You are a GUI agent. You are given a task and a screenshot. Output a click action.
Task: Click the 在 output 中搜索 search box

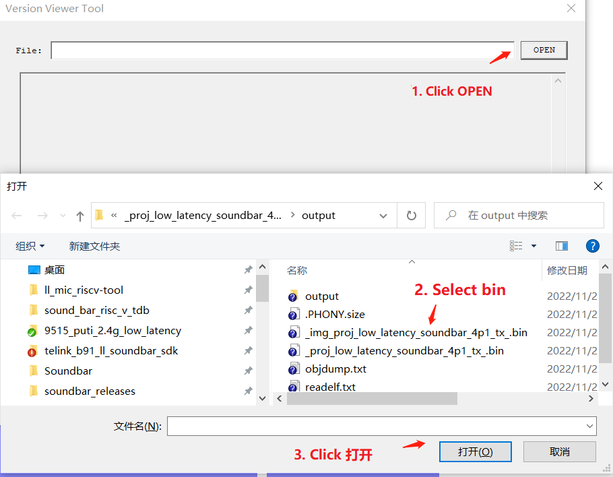525,216
